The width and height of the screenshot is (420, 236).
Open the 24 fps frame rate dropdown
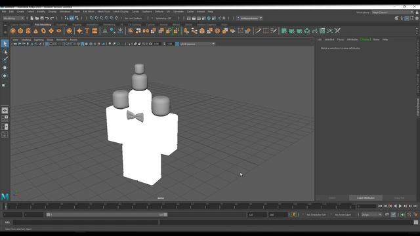click(371, 214)
